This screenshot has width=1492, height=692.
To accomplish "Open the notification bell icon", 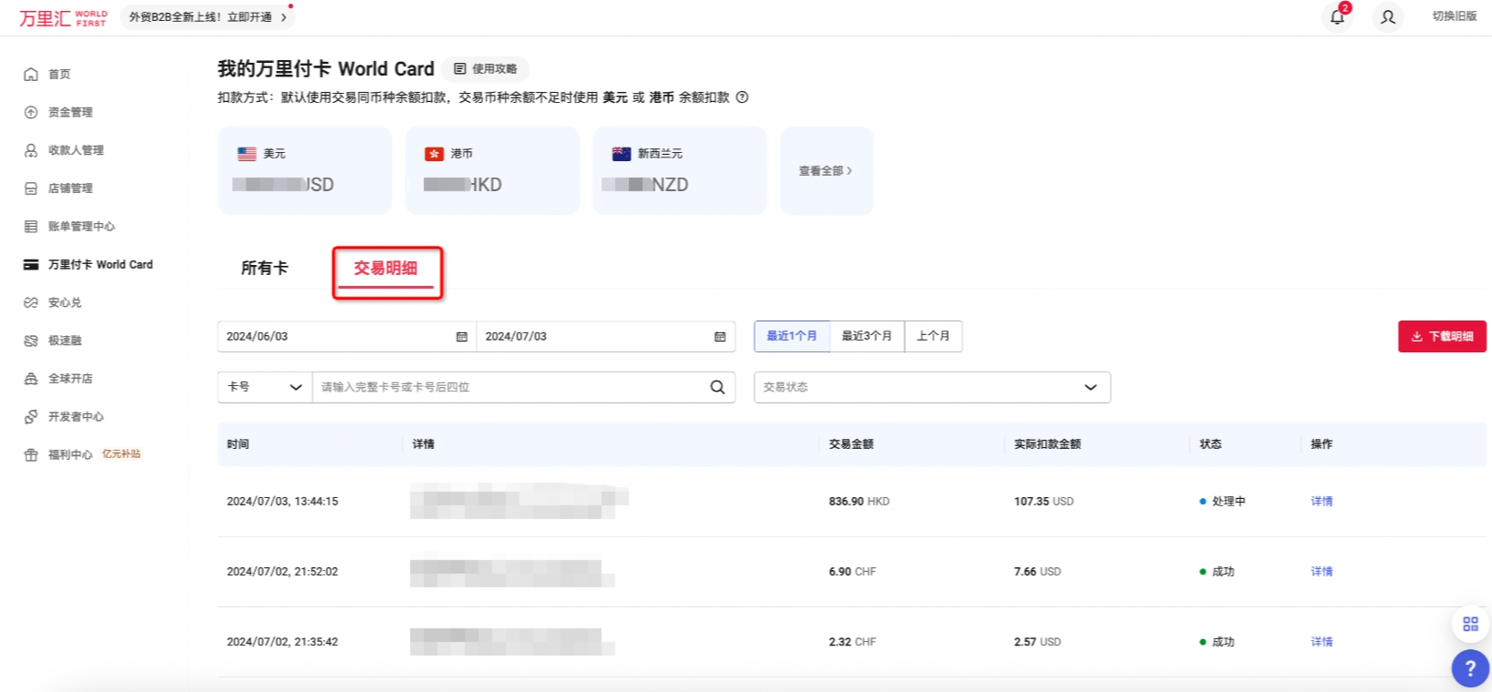I will [1337, 17].
